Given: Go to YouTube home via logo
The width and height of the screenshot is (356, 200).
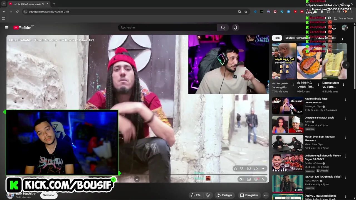Looking at the screenshot, I should click(x=22, y=27).
